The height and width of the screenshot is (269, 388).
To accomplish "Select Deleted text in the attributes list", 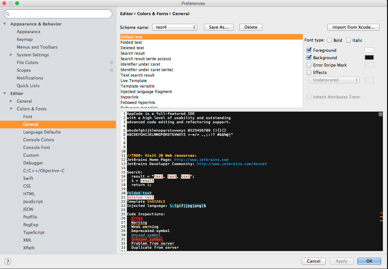I will tap(132, 48).
